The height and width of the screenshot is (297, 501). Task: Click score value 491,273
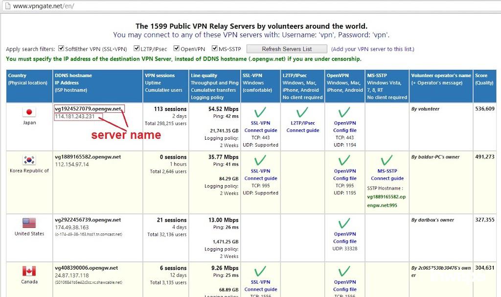pos(485,157)
